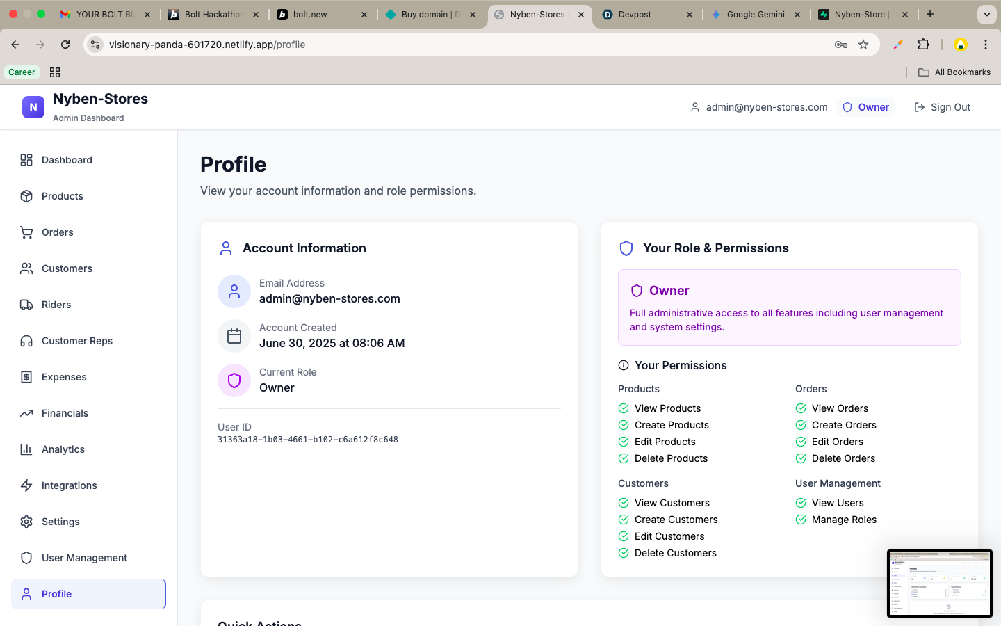Click the Orders cart icon
This screenshot has height=626, width=1001.
(26, 232)
